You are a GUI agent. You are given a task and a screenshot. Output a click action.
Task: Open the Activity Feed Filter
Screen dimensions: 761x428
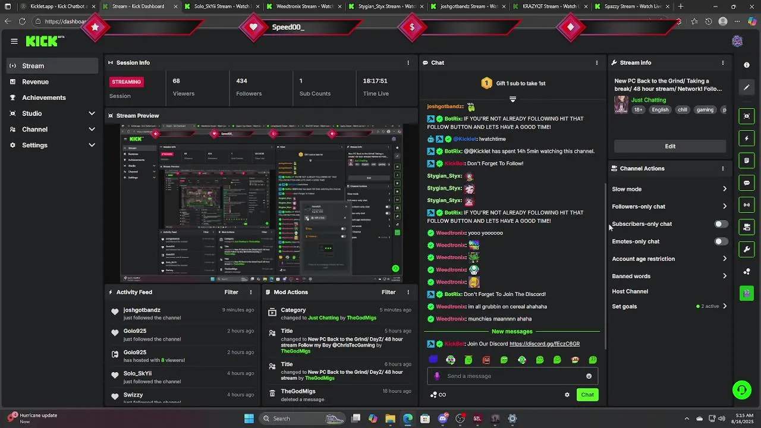pos(231,292)
